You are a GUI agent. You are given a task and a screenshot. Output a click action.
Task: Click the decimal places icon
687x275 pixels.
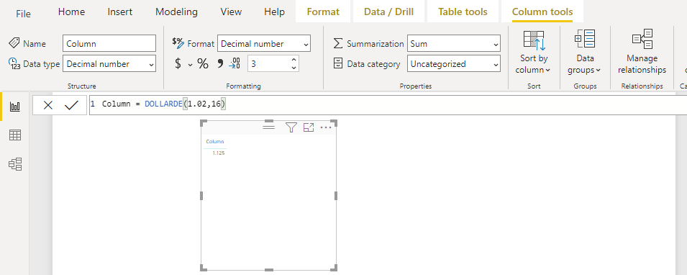(x=235, y=63)
